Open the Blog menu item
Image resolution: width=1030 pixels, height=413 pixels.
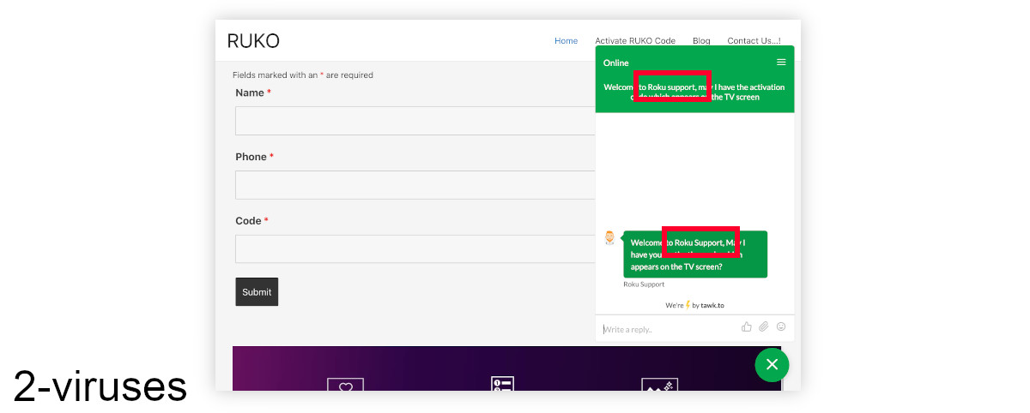pos(701,41)
